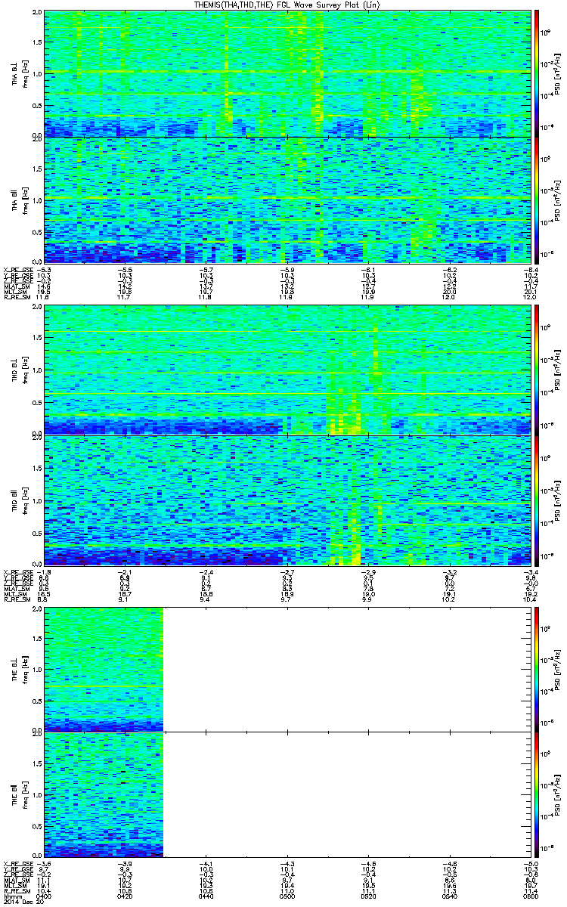Image resolution: width=567 pixels, height=907 pixels.
Task: Click the 0520 time tick label
Action: (367, 896)
